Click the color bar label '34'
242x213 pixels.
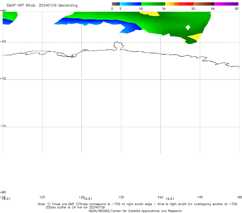coord(164,9)
